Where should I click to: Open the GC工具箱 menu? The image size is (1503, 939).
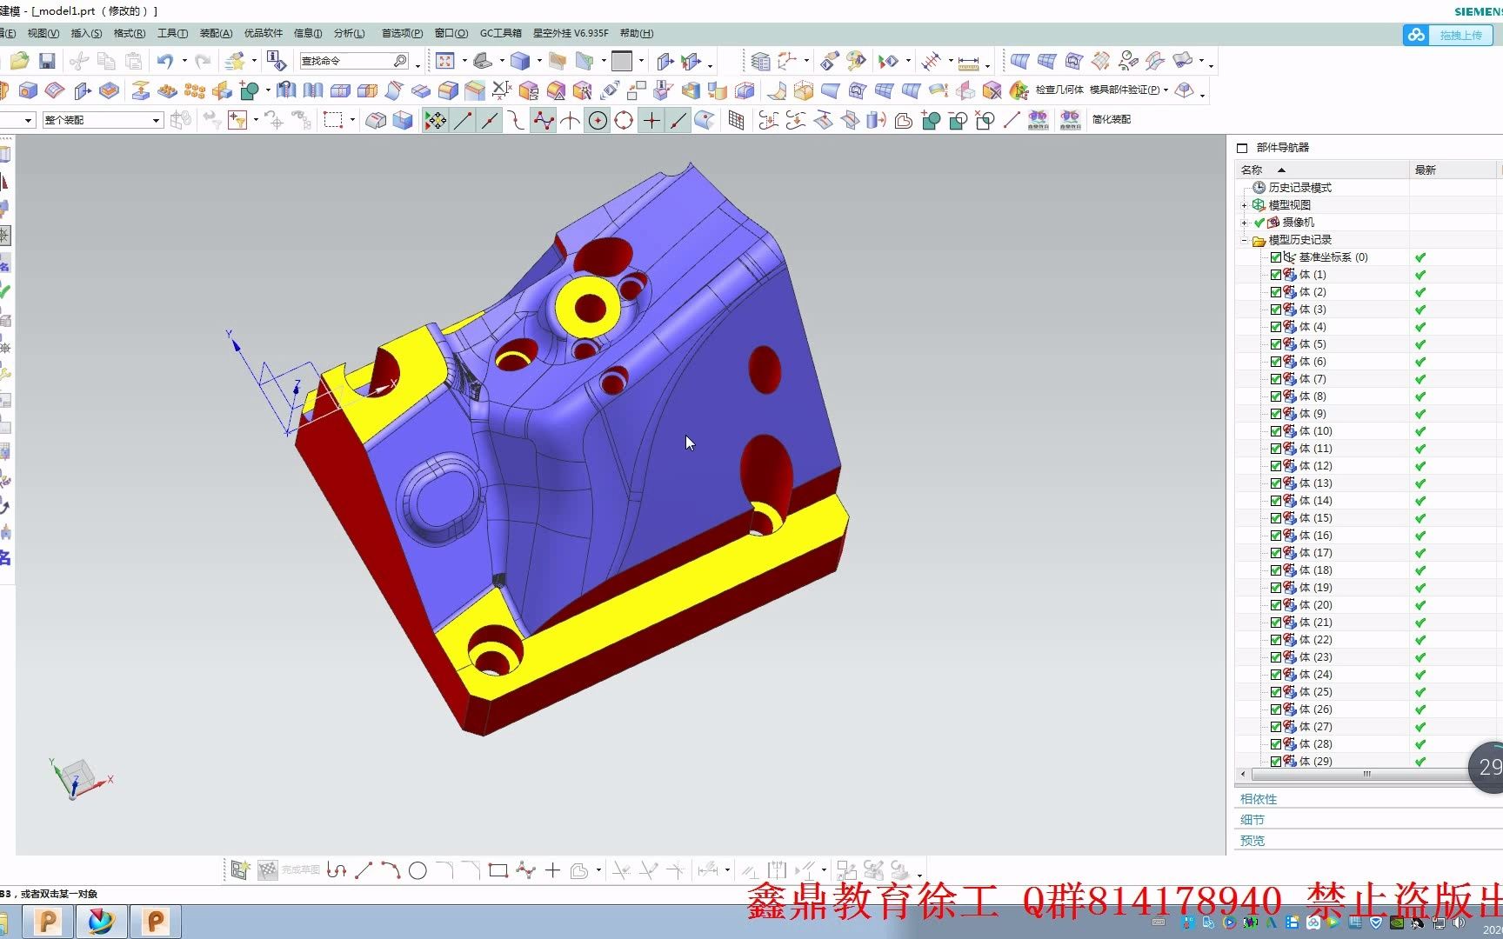click(x=501, y=33)
